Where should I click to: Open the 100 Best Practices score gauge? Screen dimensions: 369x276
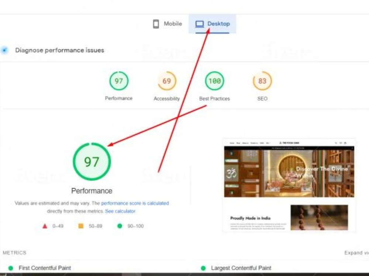tap(214, 81)
